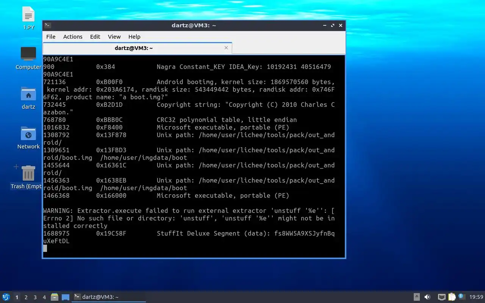485x303 pixels.
Task: Switch to workspace 2
Action: 26,297
